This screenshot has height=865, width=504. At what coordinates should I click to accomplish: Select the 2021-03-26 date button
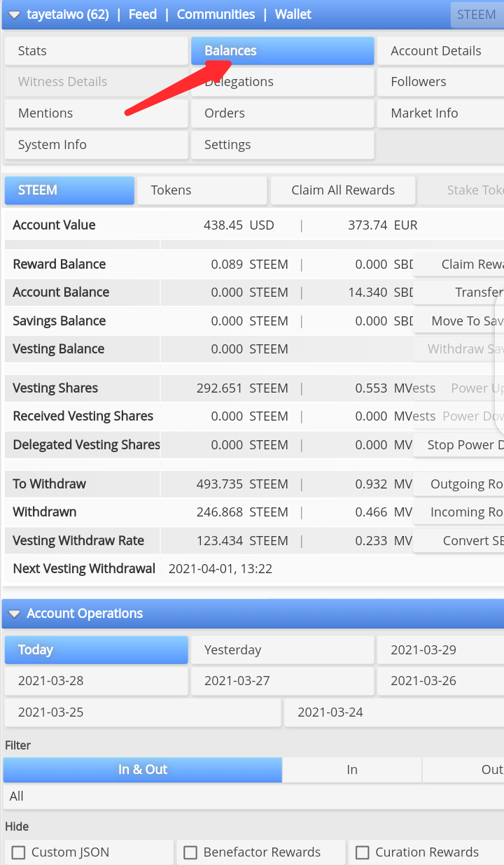pos(440,681)
